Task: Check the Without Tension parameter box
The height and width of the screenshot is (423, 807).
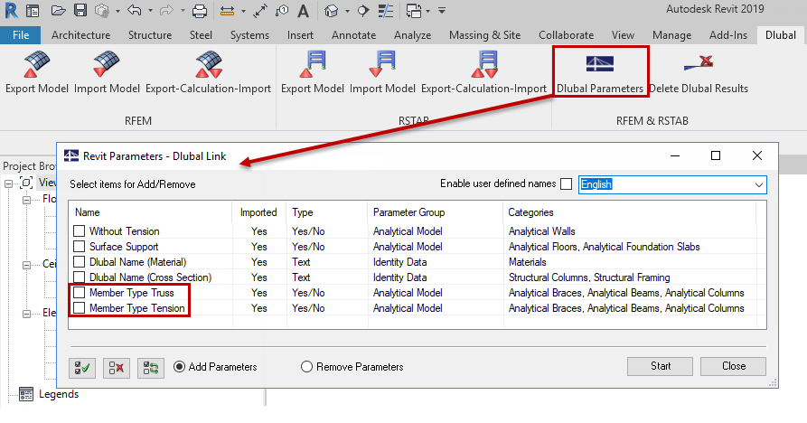Action: (x=79, y=231)
